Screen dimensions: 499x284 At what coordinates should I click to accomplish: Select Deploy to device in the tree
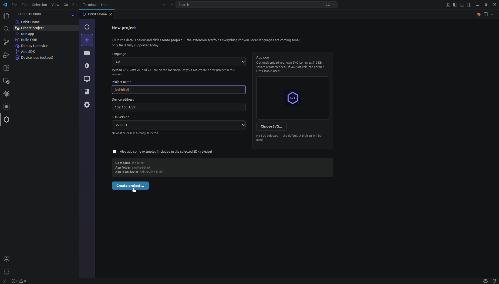point(46,46)
